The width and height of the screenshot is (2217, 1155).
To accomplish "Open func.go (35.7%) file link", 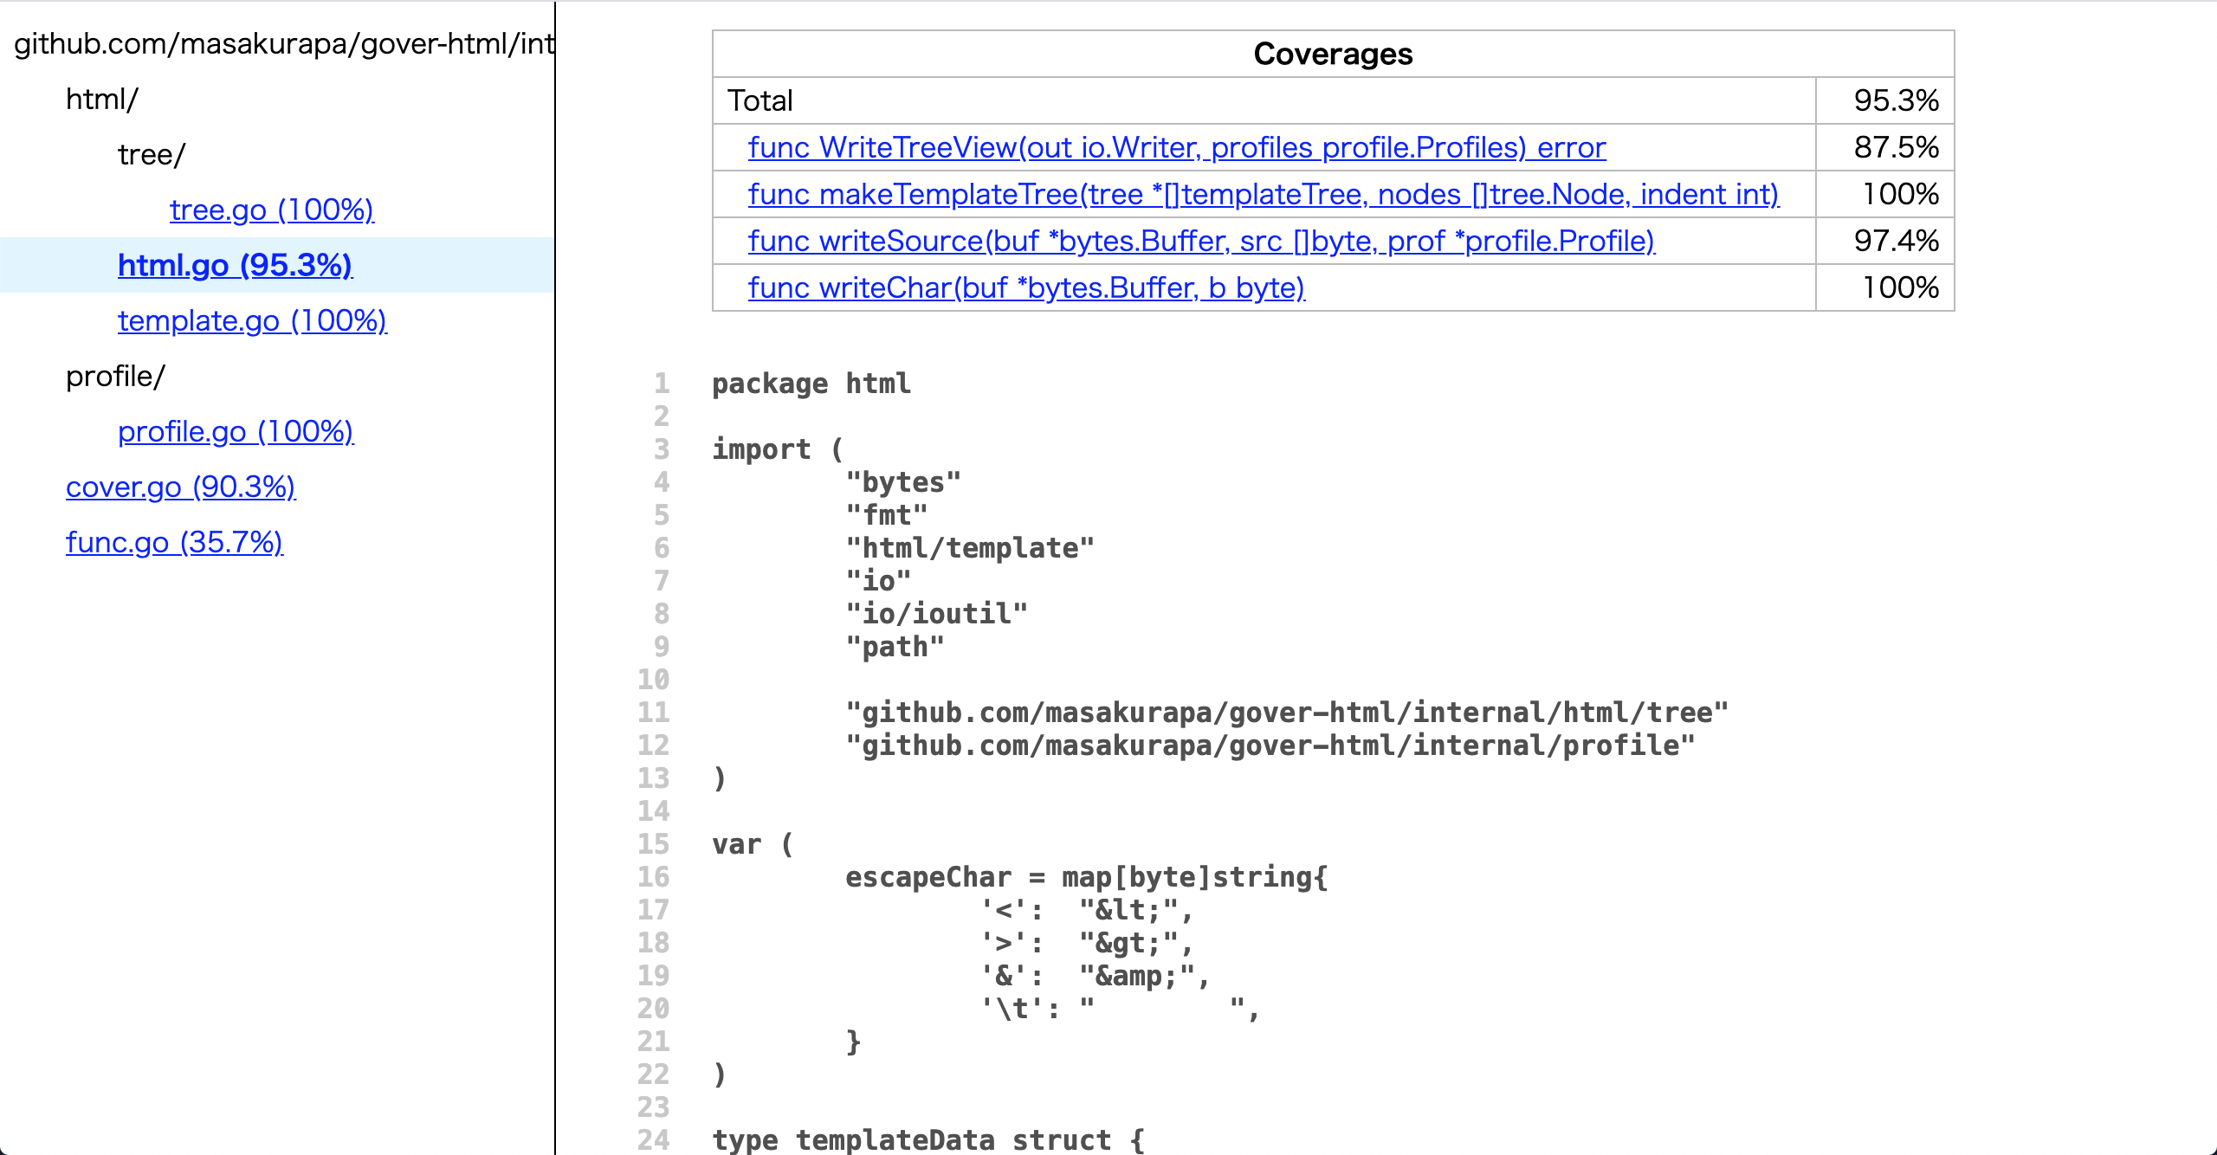I will [x=174, y=542].
